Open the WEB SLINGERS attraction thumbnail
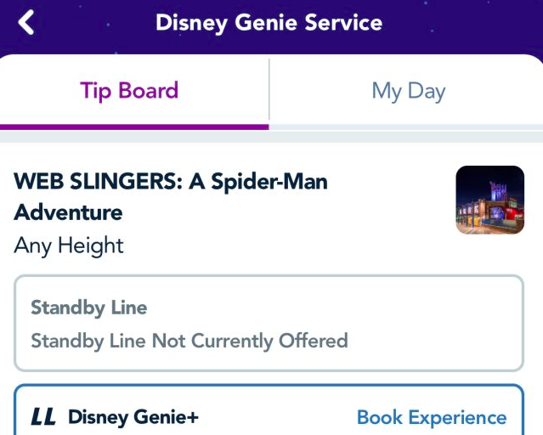The height and width of the screenshot is (435, 543). click(x=489, y=200)
